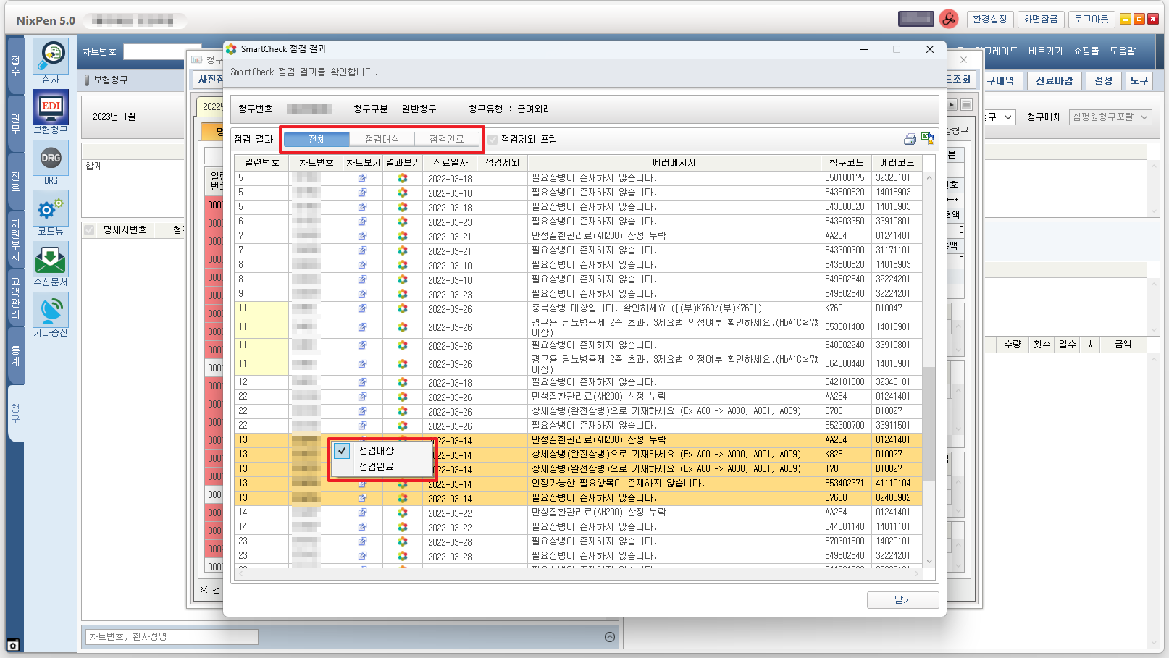Click the 기타송신 satellite dish icon
The height and width of the screenshot is (658, 1169).
[x=51, y=310]
